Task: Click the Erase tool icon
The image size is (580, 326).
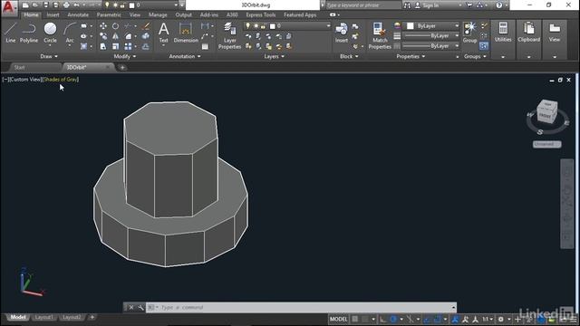Action: 146,26
